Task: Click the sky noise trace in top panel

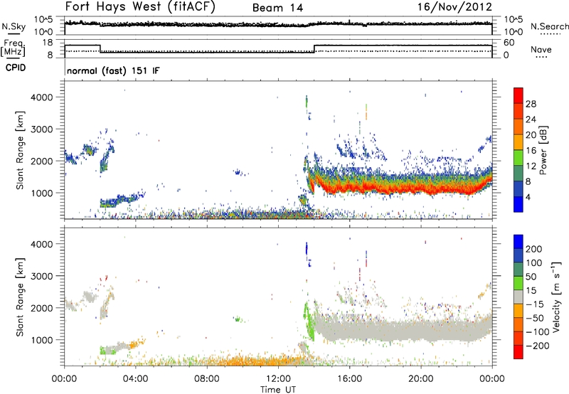Action: [x=278, y=24]
